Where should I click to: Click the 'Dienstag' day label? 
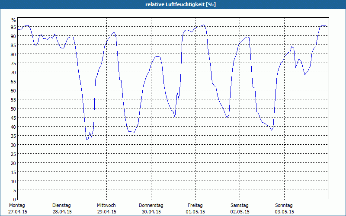click(61, 206)
